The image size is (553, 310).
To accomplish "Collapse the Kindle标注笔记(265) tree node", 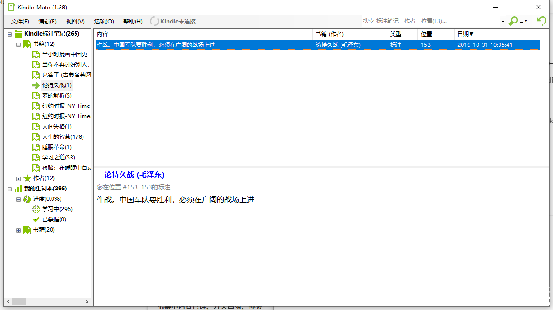I will tap(9, 34).
